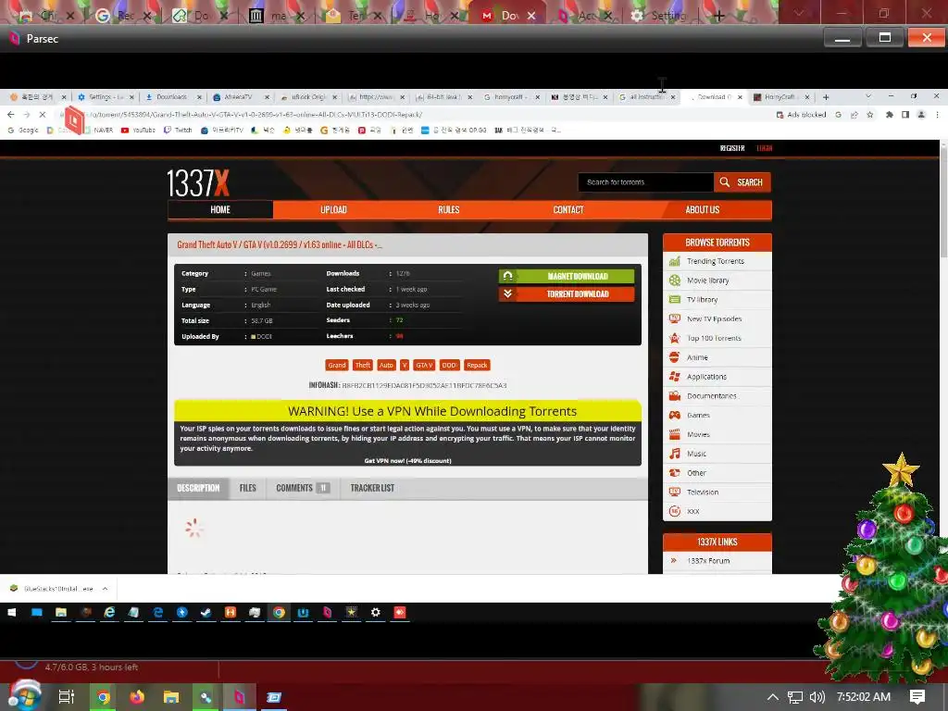Open the CONTACT menu item

coord(568,210)
